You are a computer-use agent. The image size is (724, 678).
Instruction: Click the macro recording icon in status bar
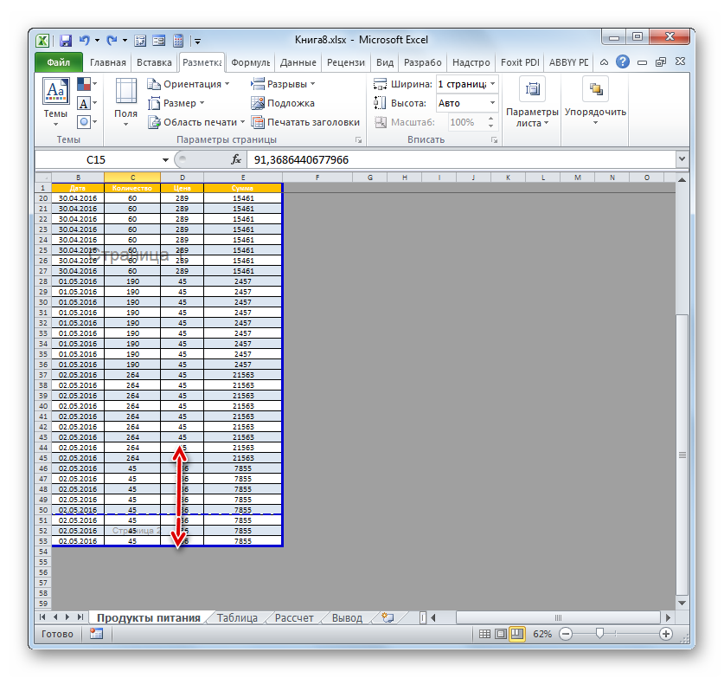coord(96,634)
